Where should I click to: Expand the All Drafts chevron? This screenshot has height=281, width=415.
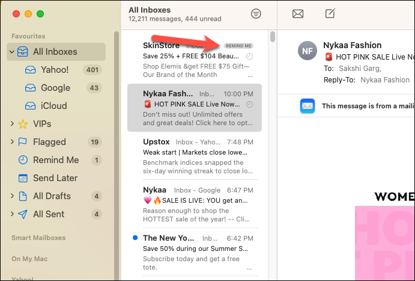(x=12, y=196)
